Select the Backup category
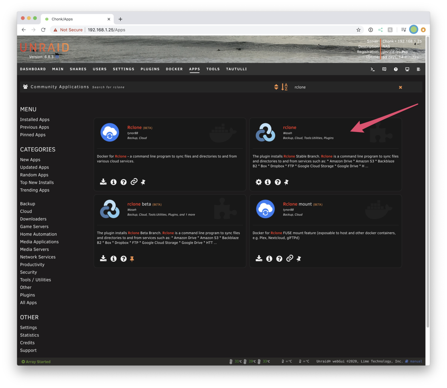The height and width of the screenshot is (388, 447). click(x=27, y=204)
